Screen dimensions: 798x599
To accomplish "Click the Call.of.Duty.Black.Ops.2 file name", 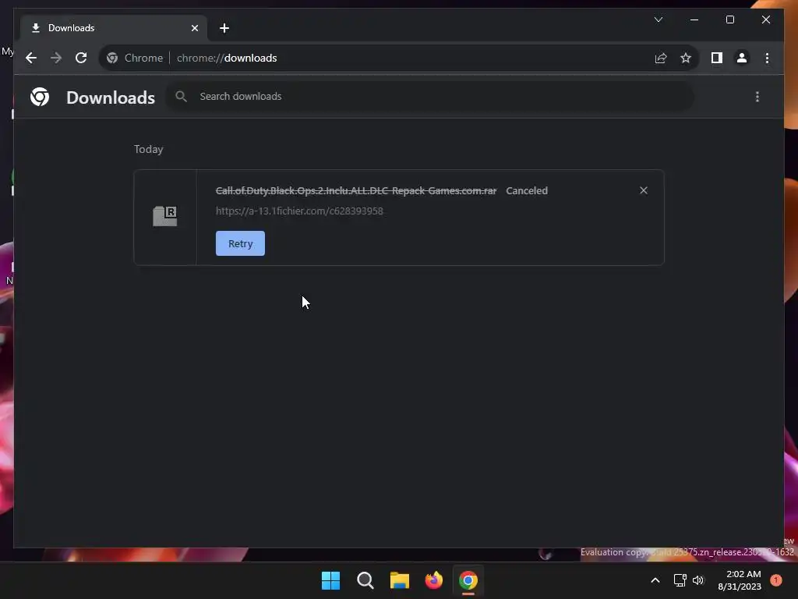I will pyautogui.click(x=355, y=190).
